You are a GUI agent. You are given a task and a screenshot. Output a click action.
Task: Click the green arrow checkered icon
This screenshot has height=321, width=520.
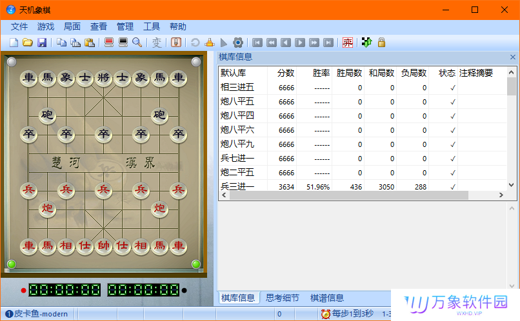tap(367, 43)
